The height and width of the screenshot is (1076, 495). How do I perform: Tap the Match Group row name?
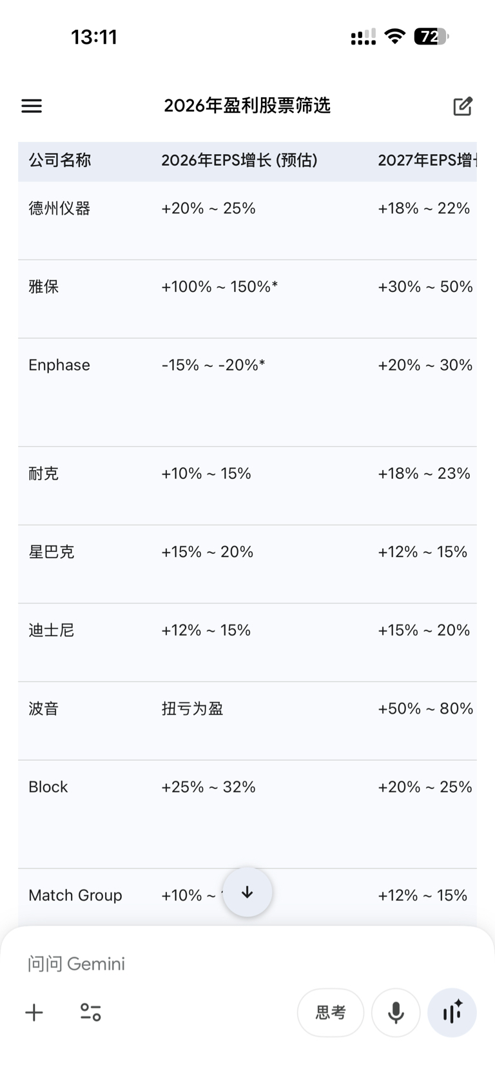(75, 895)
